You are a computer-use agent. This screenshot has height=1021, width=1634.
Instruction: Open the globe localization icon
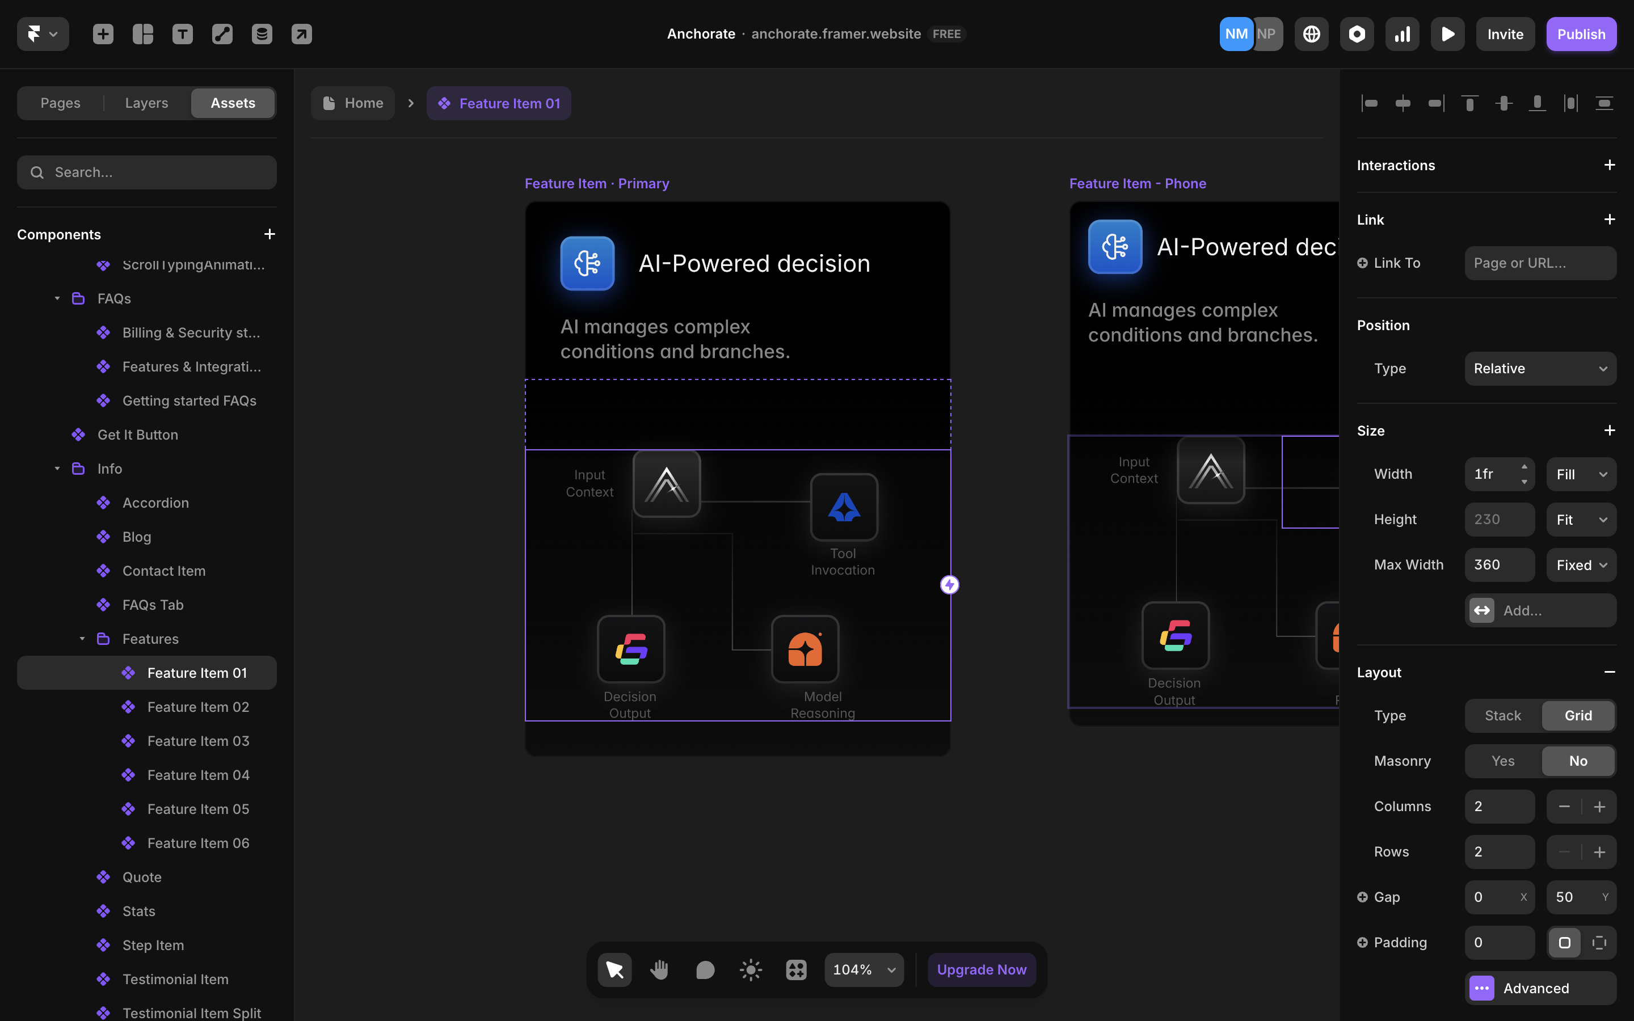[x=1311, y=34]
